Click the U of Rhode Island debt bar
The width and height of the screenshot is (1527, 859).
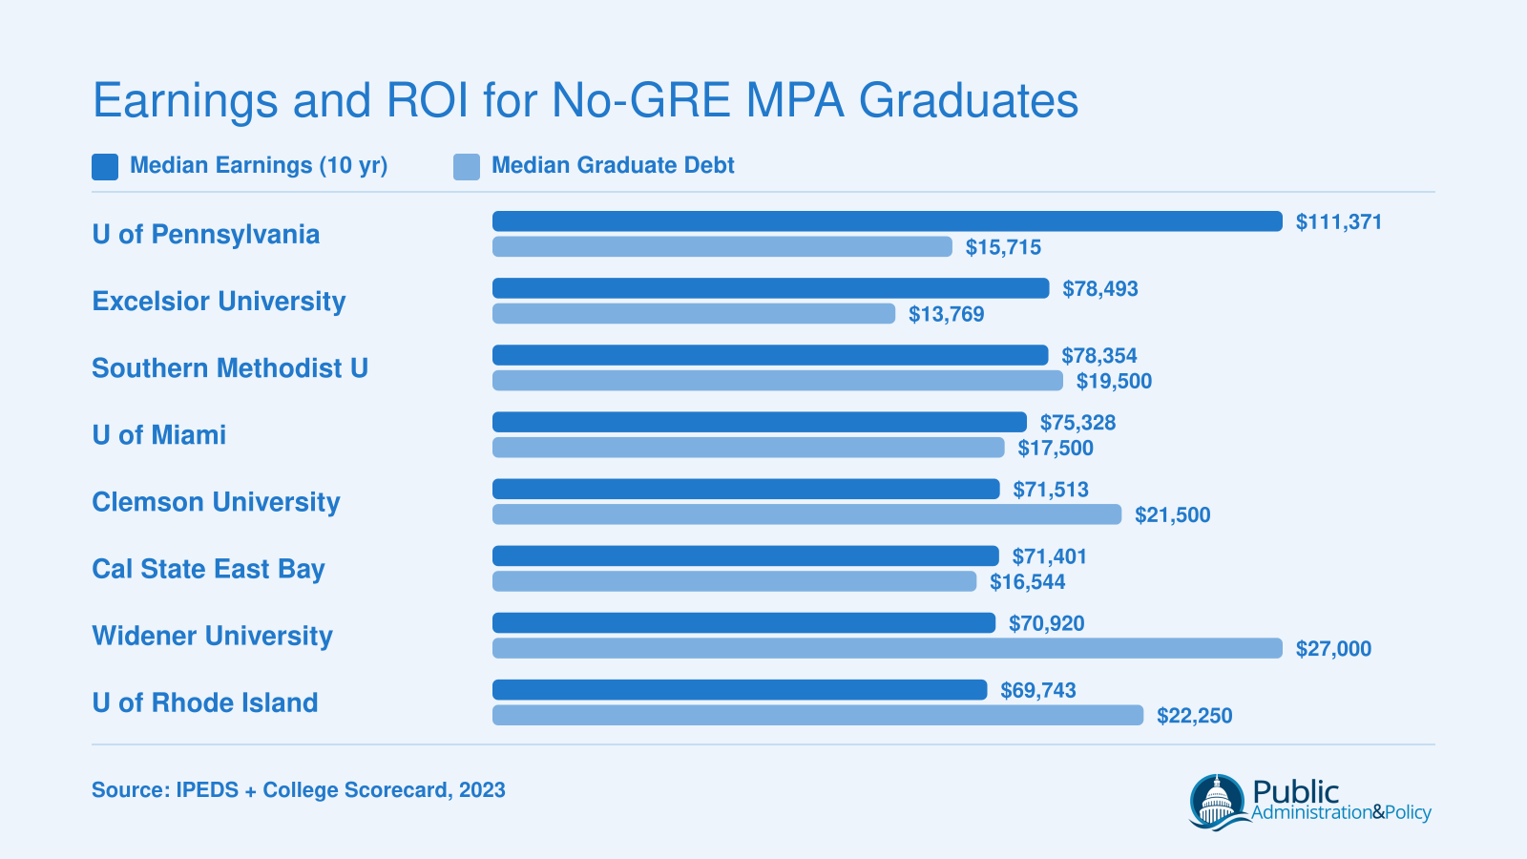coord(818,716)
